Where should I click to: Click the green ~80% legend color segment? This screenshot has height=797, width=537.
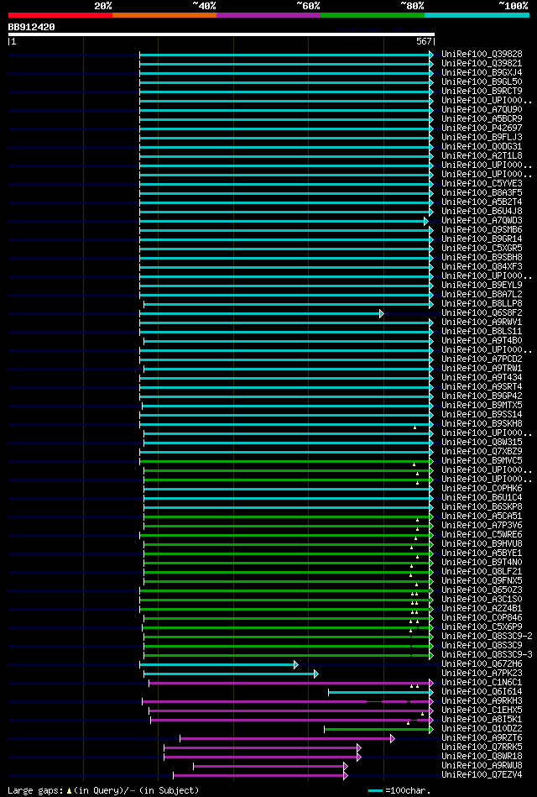373,15
